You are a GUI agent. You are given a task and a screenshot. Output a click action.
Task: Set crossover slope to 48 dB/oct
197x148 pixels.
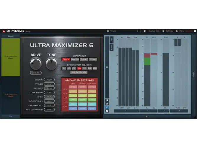(79, 68)
